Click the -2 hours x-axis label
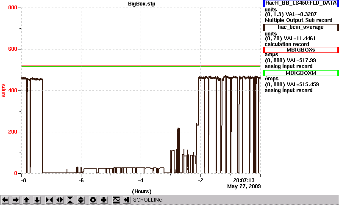 (200, 180)
